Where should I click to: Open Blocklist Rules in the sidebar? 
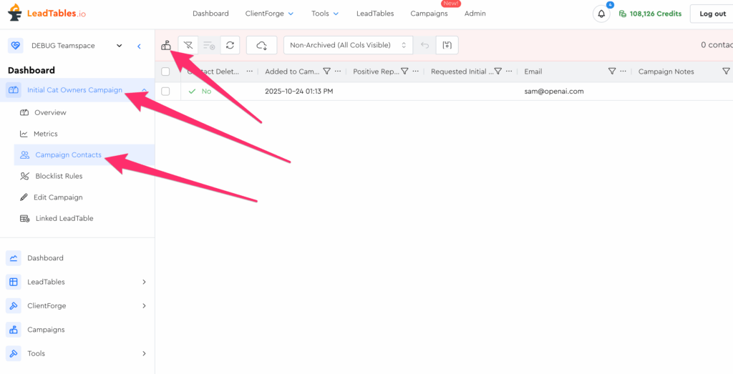(59, 176)
